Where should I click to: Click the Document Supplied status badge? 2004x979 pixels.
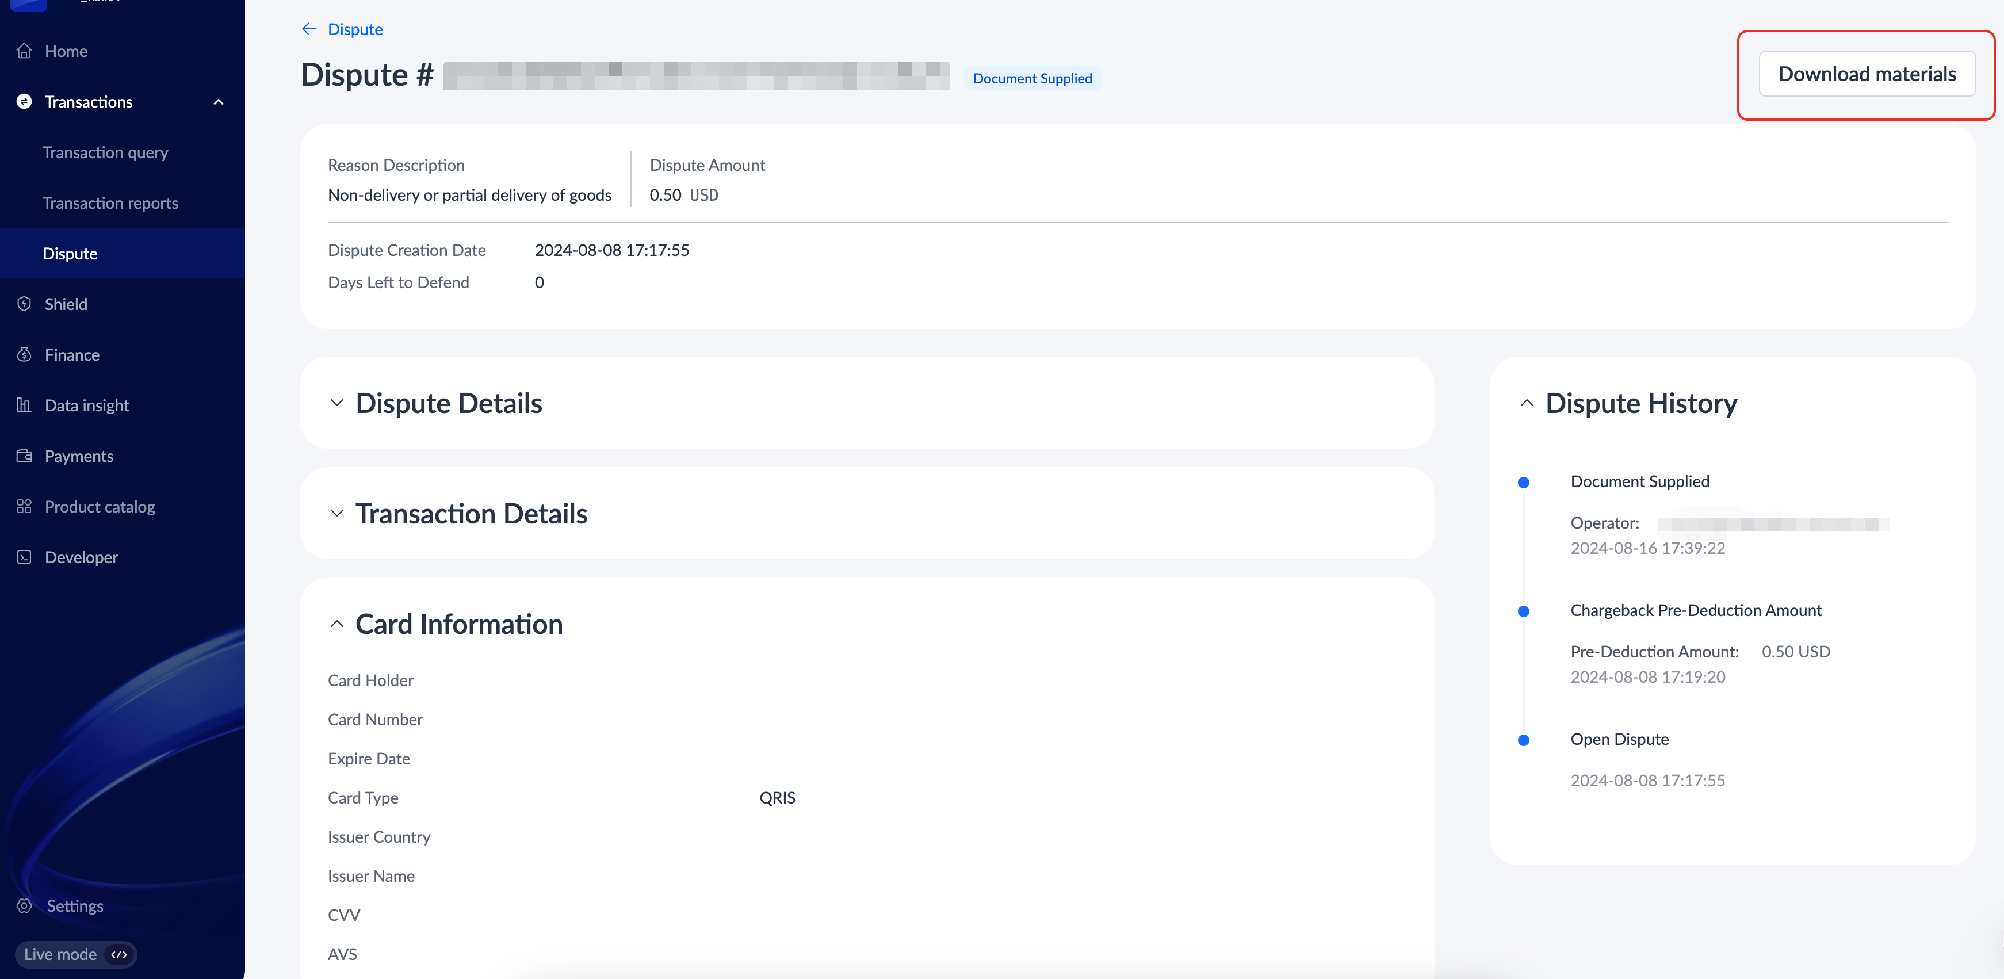coord(1031,79)
